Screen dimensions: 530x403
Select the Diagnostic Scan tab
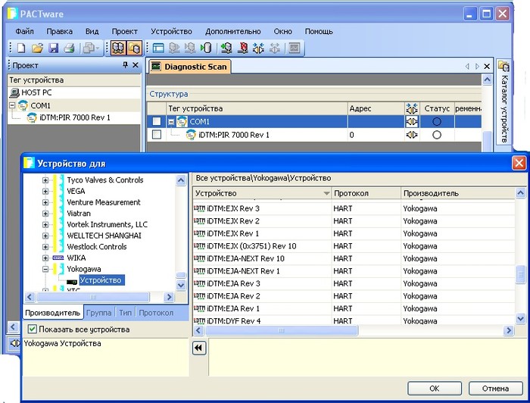tap(190, 67)
